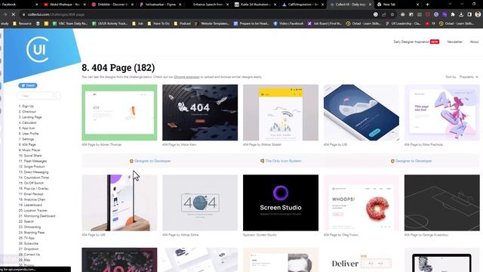Click the address bar URL
483x272 pixels.
pyautogui.click(x=56, y=14)
